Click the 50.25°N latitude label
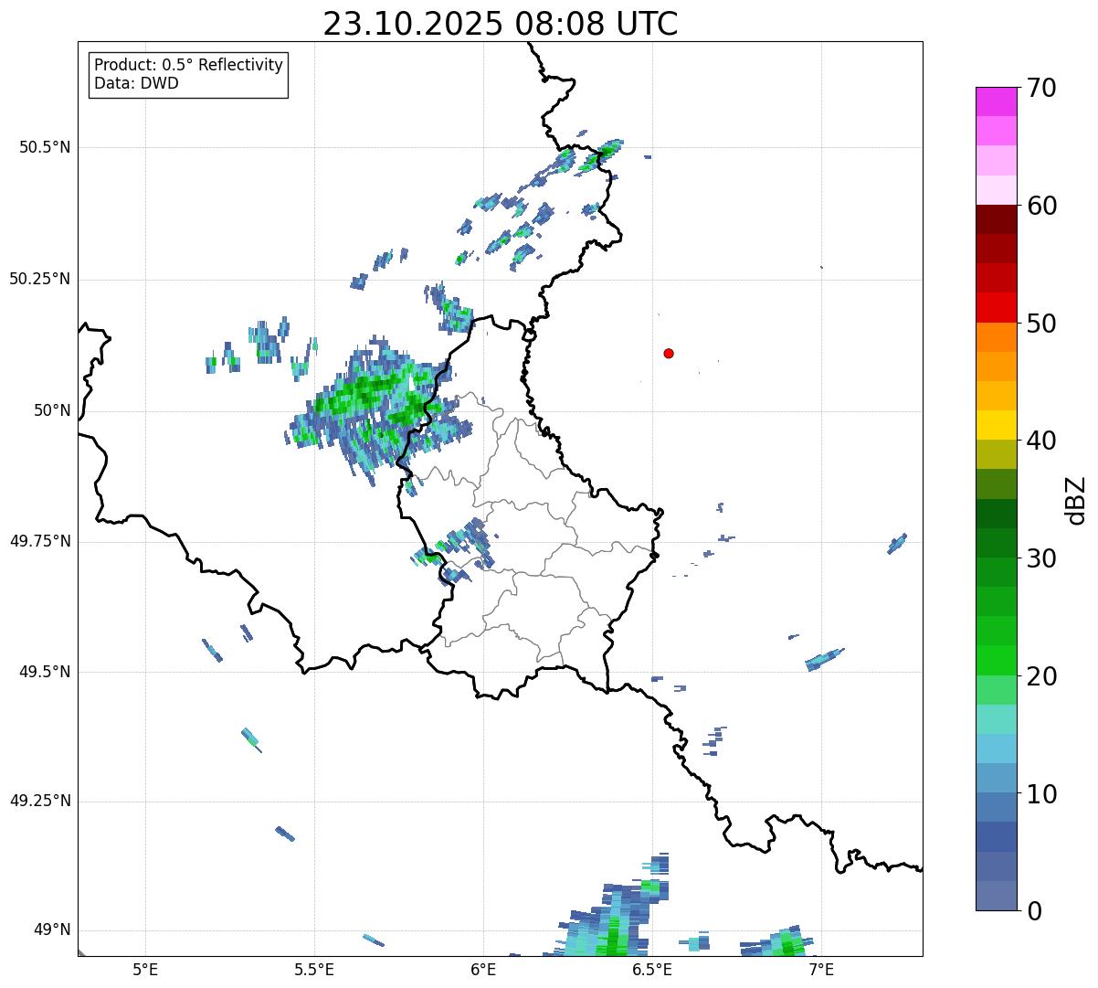The height and width of the screenshot is (988, 1098). tap(40, 279)
